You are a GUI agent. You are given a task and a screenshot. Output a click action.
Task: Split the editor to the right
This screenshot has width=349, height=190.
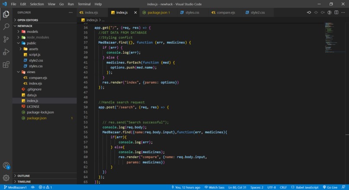pyautogui.click(x=336, y=13)
